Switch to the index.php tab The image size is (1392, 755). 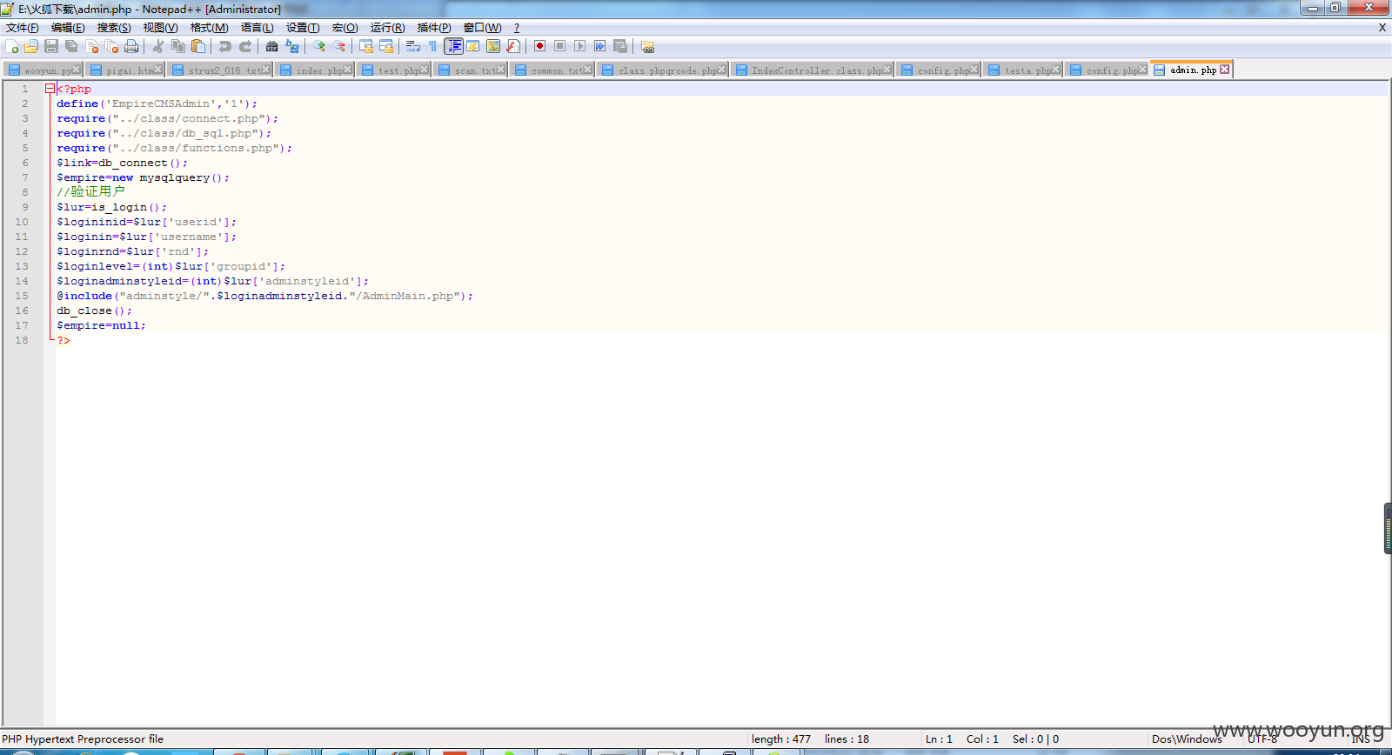(x=314, y=70)
